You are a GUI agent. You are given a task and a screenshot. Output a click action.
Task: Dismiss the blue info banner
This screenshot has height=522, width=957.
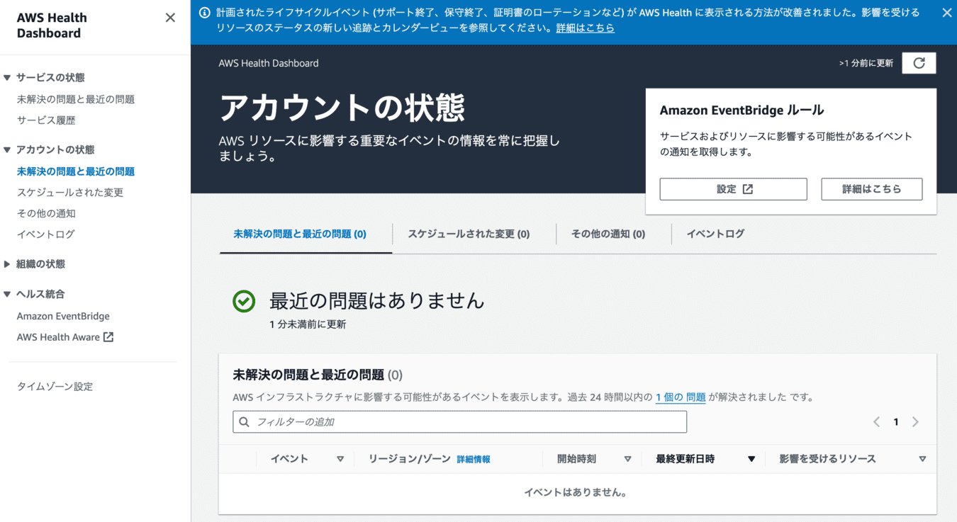(x=946, y=13)
